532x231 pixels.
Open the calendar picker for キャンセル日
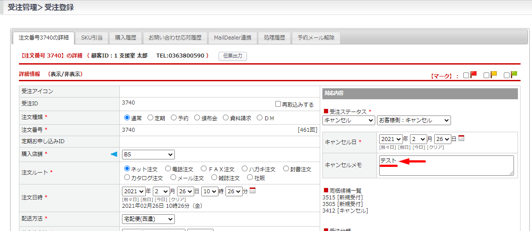(462, 138)
